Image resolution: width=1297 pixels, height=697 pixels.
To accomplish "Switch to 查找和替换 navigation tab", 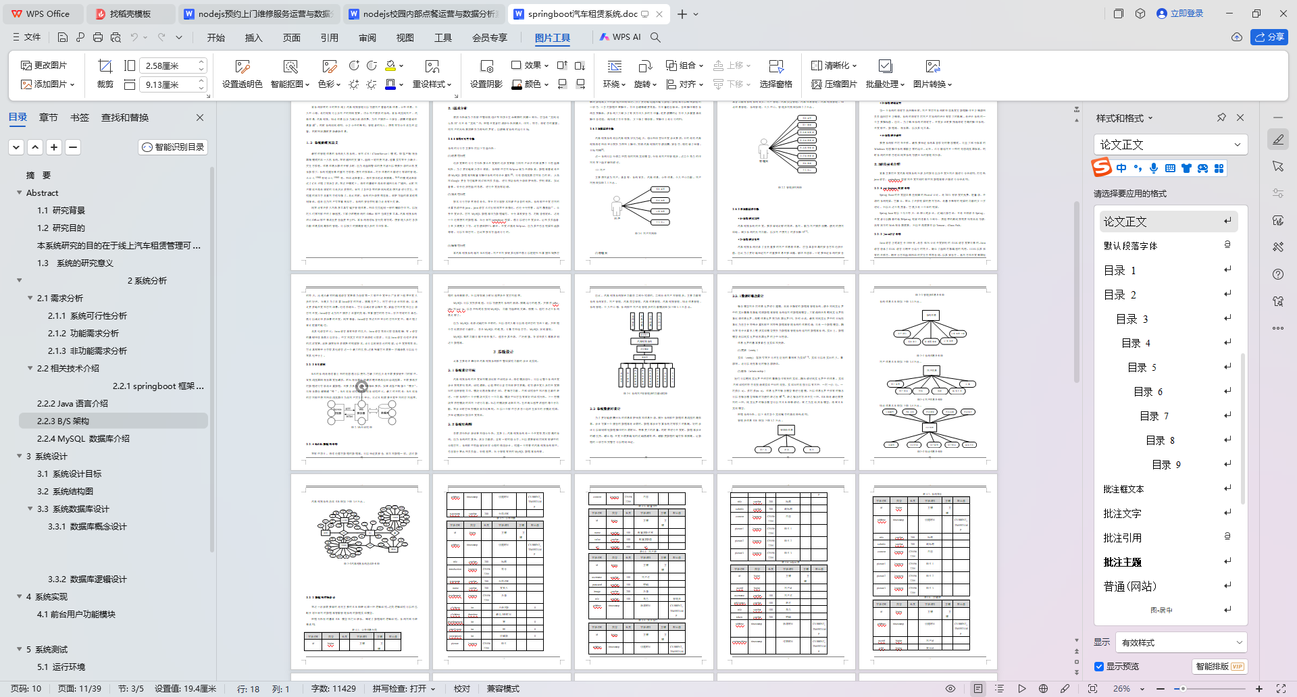I will [125, 118].
